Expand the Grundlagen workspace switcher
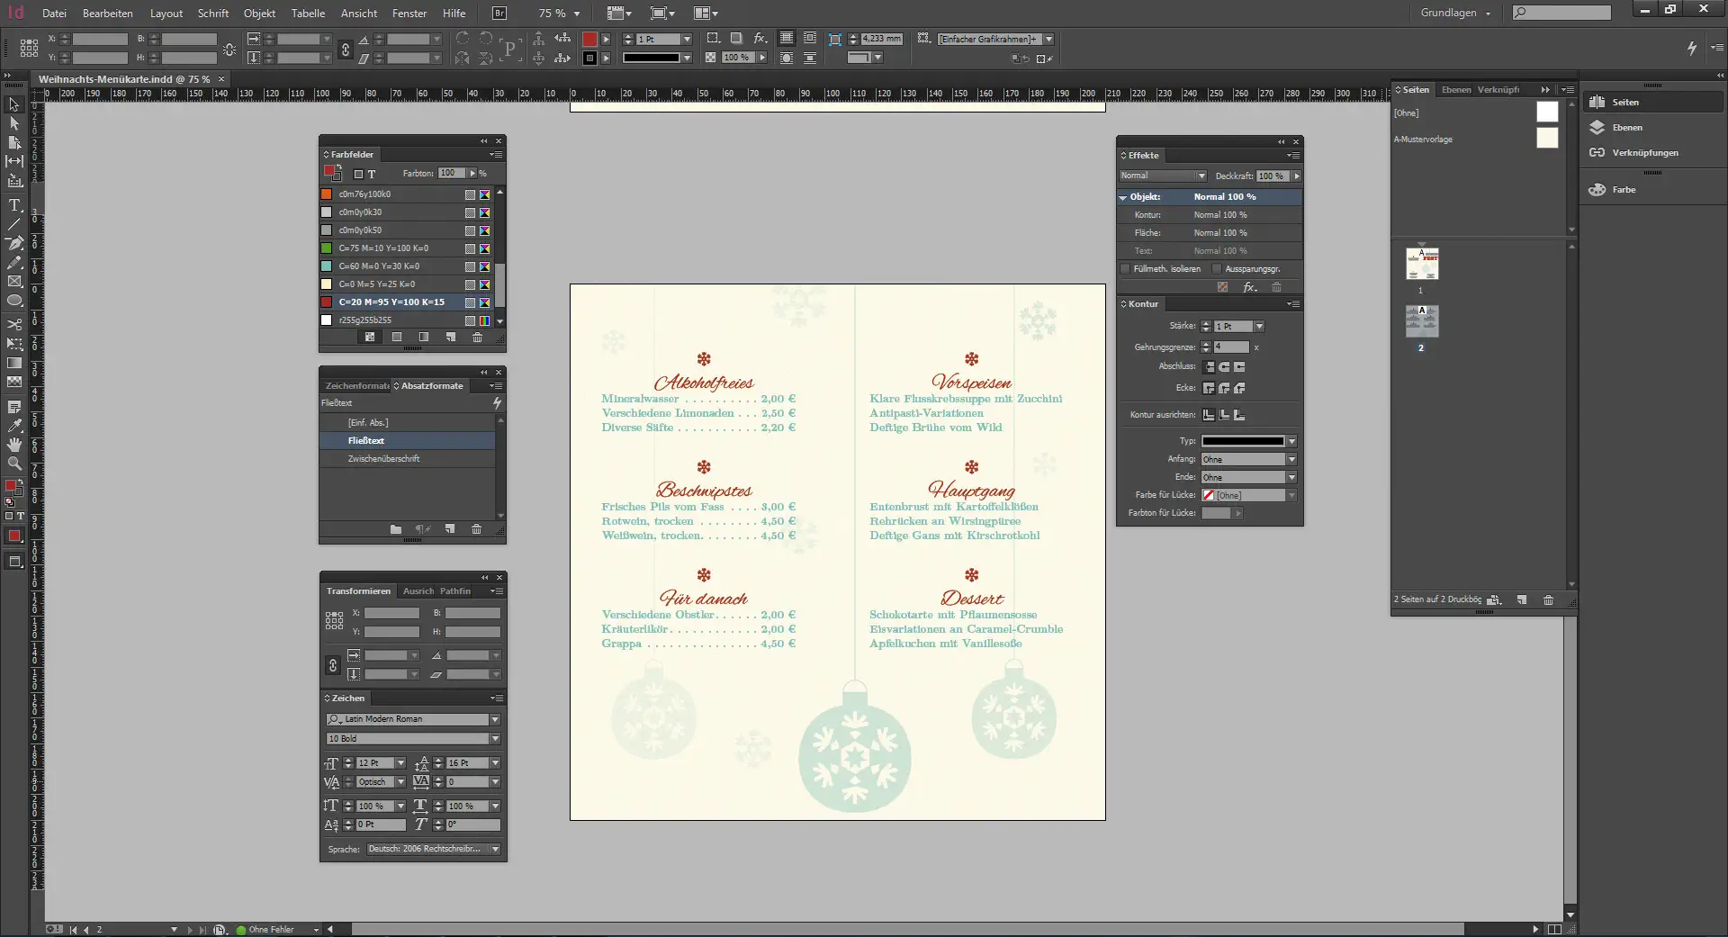Screen dimensions: 1728x937 tap(1455, 14)
